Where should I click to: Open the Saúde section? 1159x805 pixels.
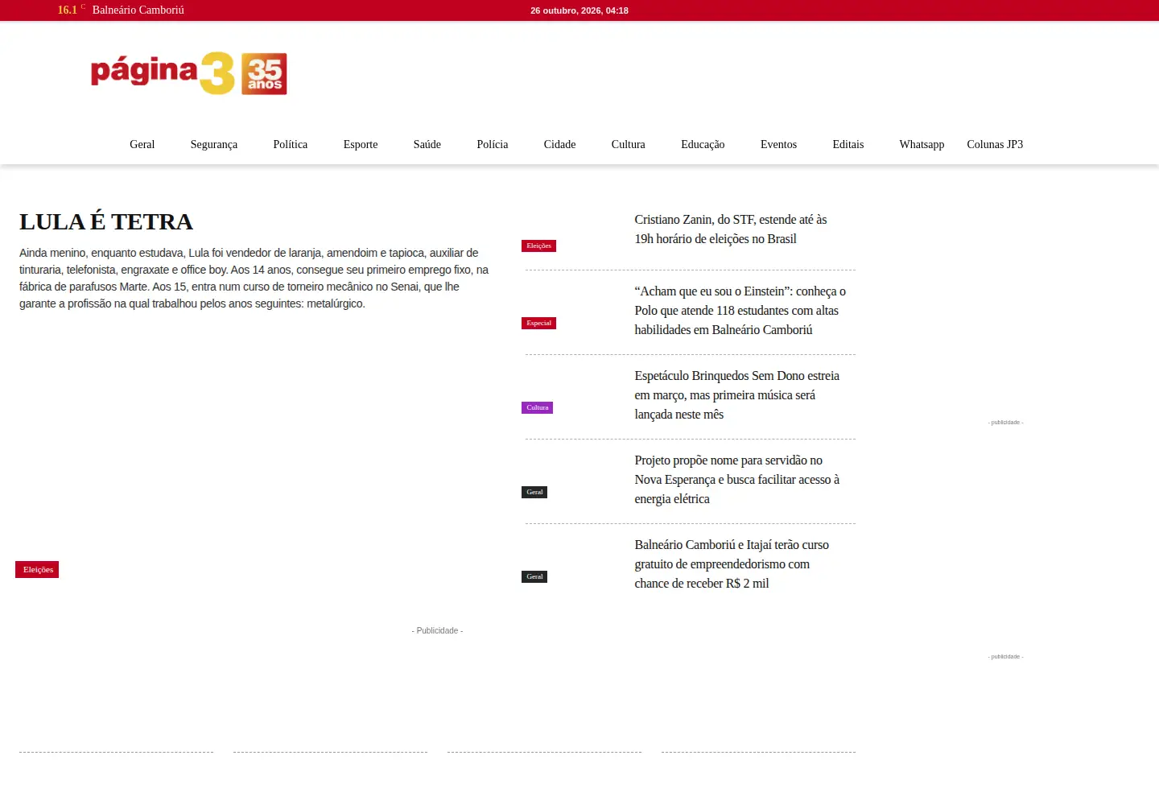427,145
